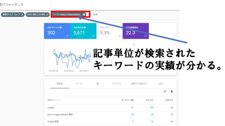Sort table by クリック数 column header
This screenshot has width=225, height=126.
tap(128, 100)
